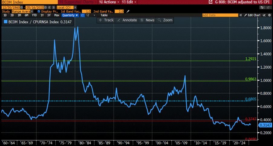Select the 3D range tab
273x146 pixels.
click(x=12, y=15)
